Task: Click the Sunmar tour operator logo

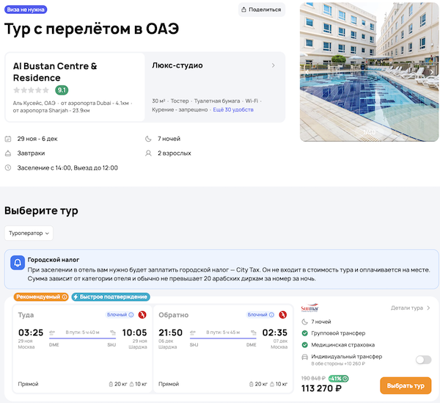Action: point(310,308)
